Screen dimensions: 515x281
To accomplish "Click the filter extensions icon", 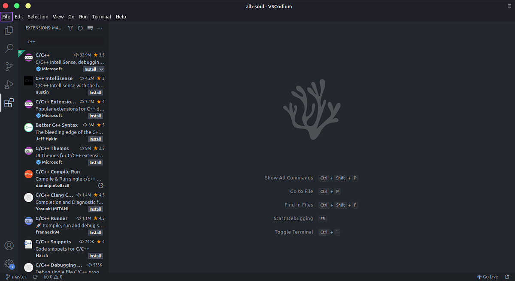I will [x=70, y=28].
